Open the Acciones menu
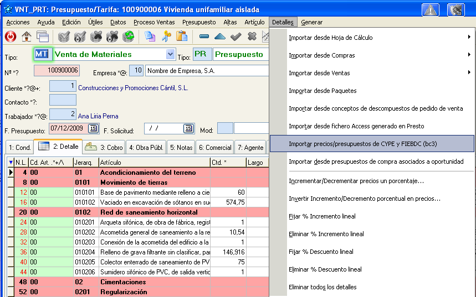The image size is (476, 297). (x=18, y=22)
